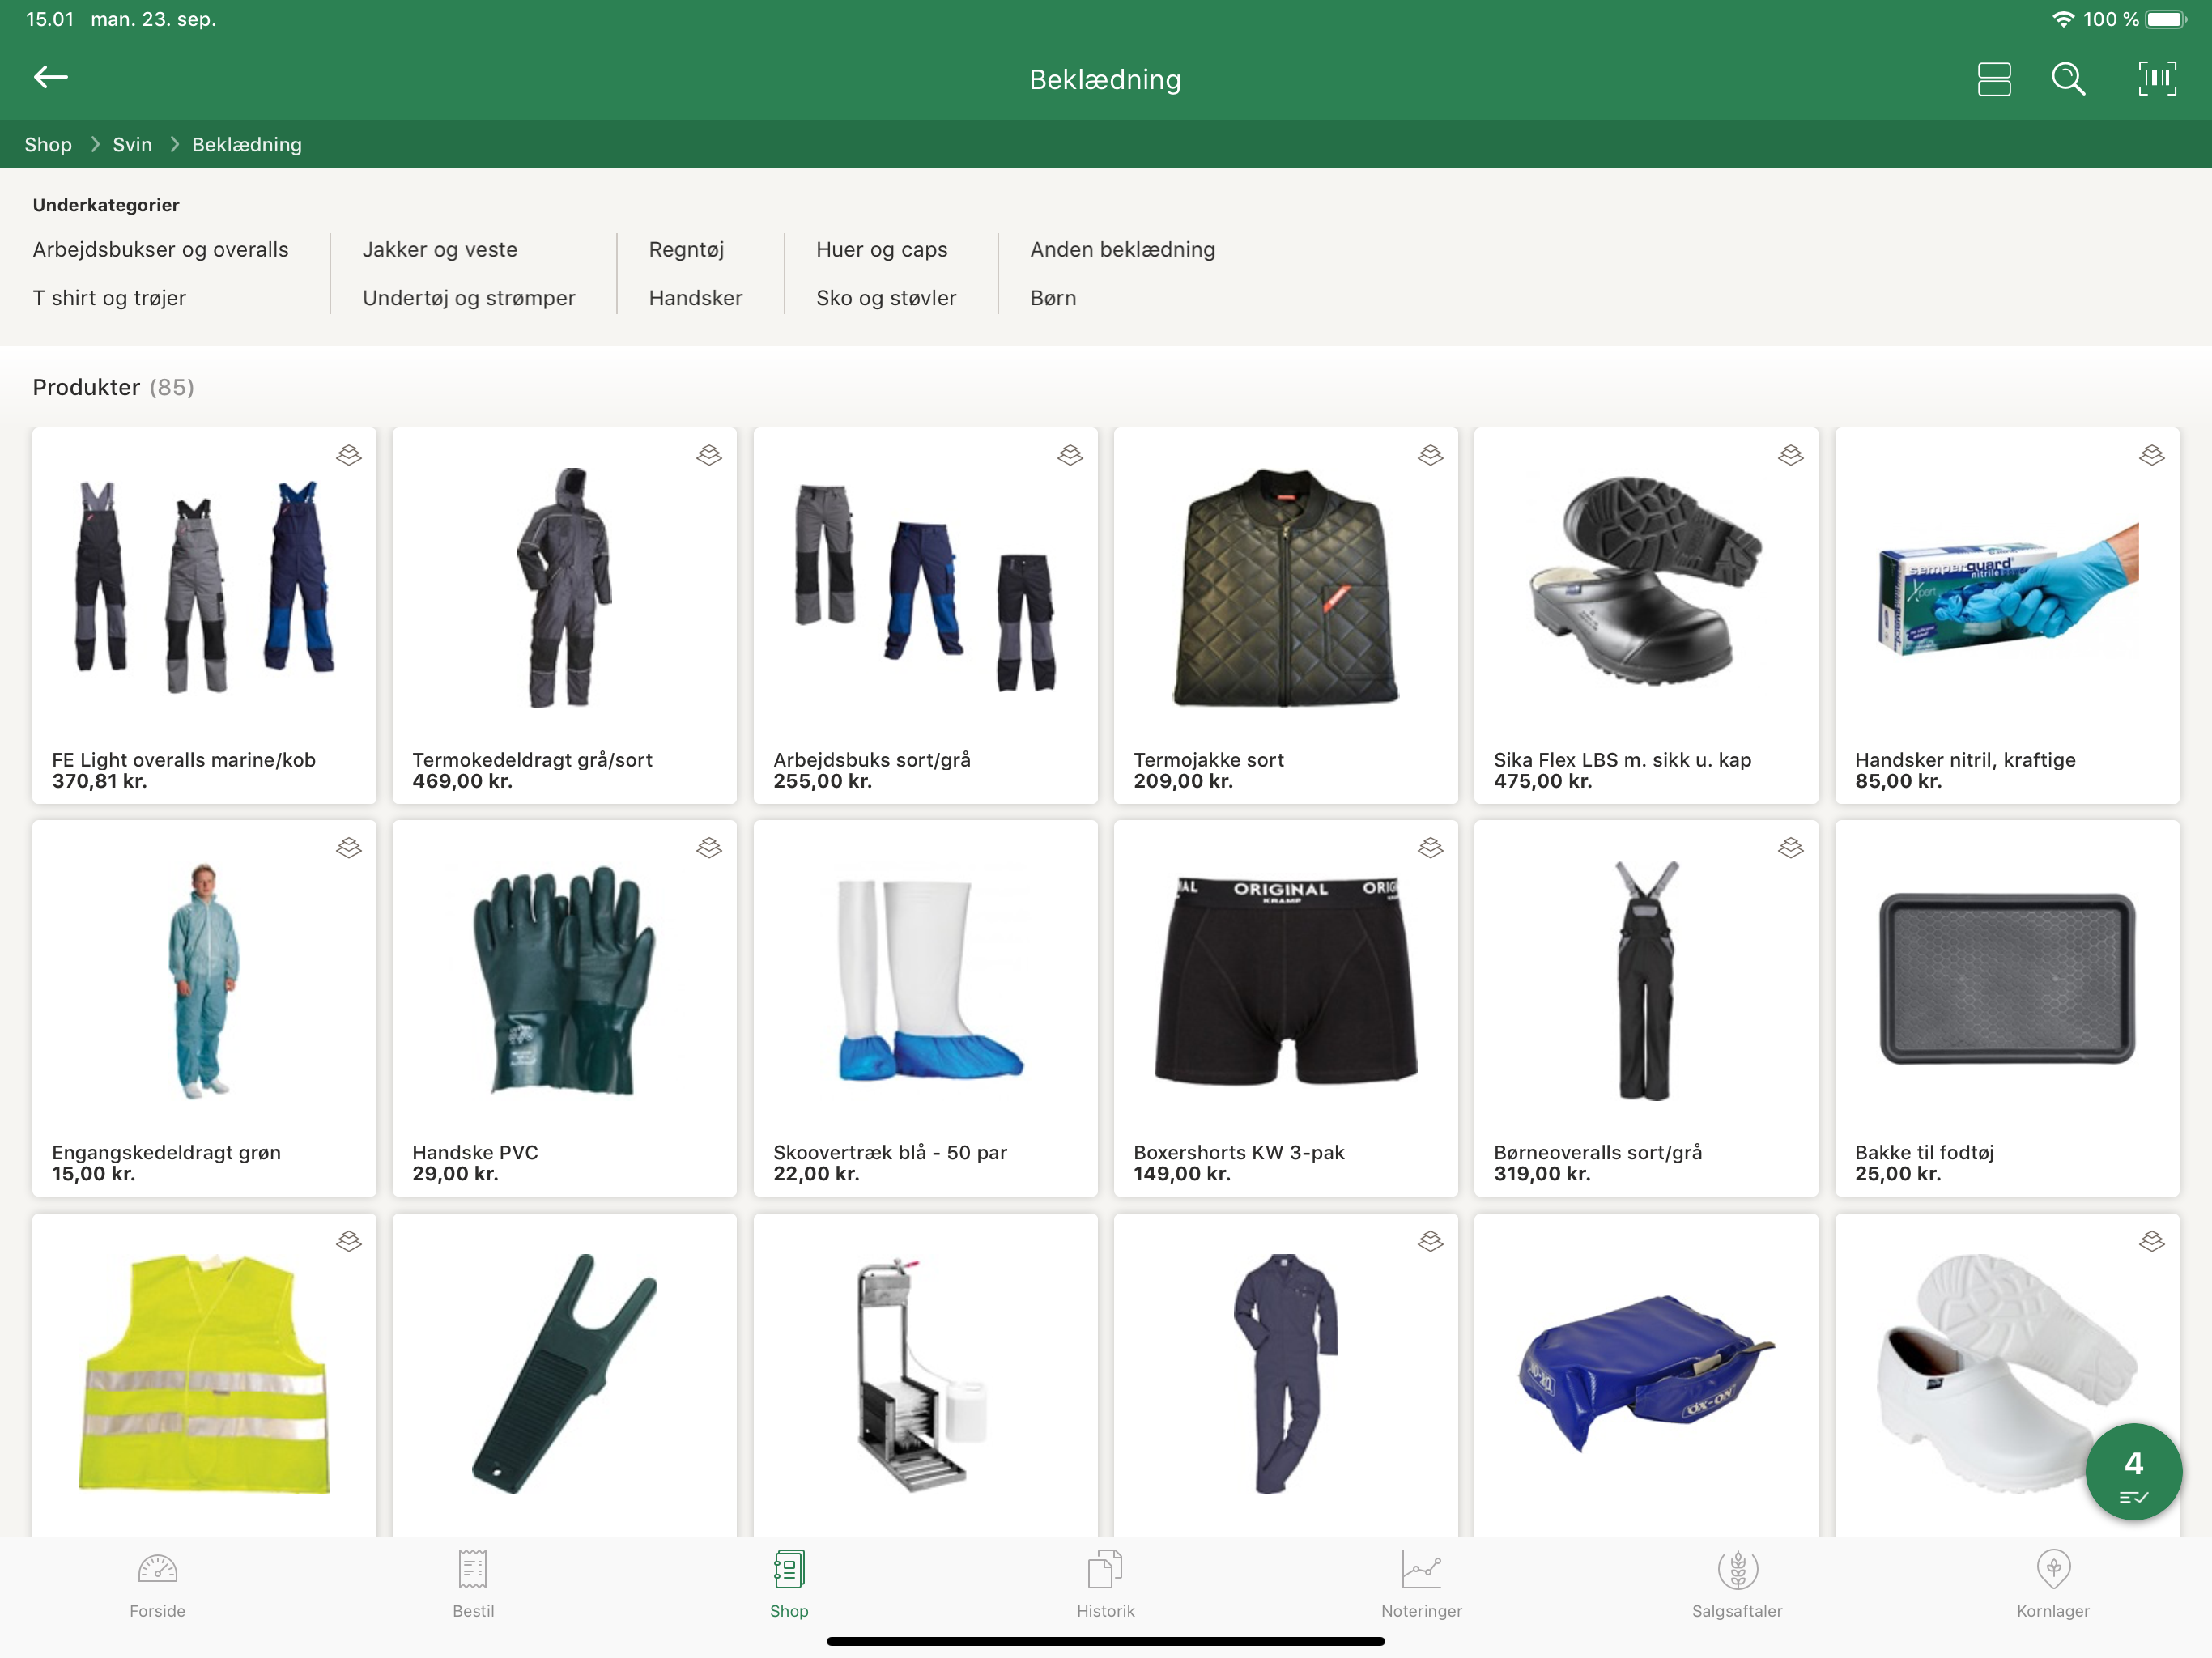
Task: Open Regntøj subcategory
Action: [x=686, y=250]
